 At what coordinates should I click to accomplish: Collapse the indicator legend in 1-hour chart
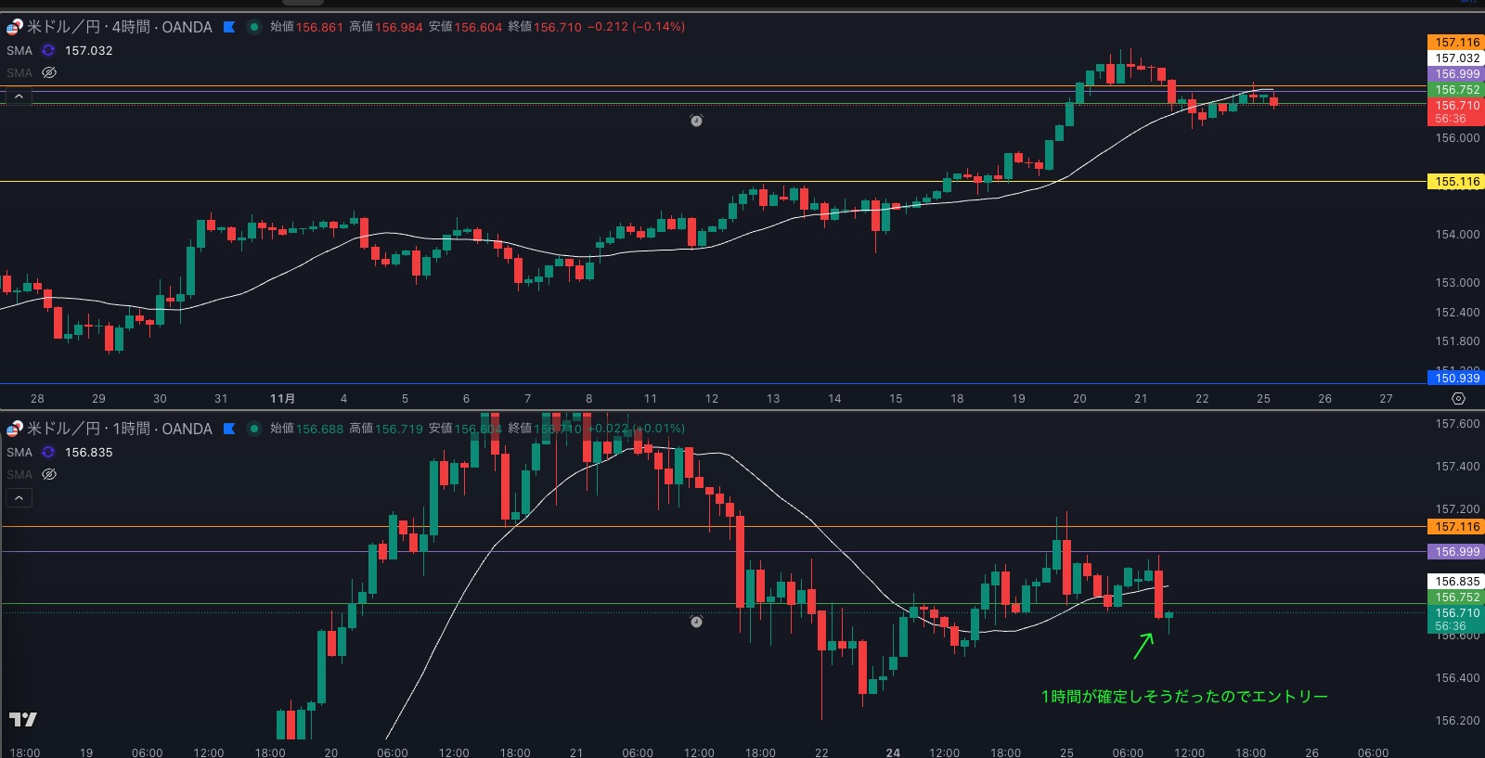click(x=19, y=498)
